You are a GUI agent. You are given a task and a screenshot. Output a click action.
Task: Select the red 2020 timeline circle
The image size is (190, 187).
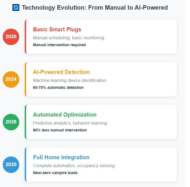[x=11, y=37]
